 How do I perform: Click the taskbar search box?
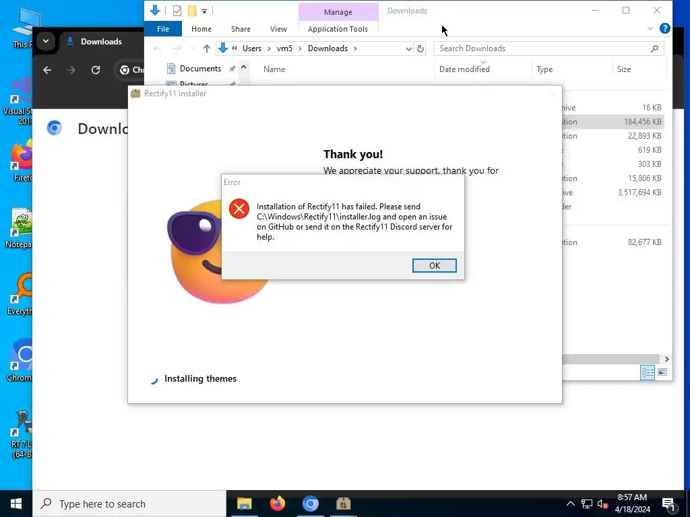pyautogui.click(x=129, y=504)
